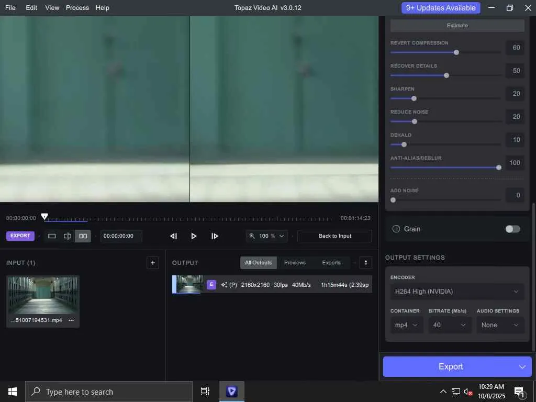
Task: Click the zoom magnifier icon
Action: coord(252,236)
